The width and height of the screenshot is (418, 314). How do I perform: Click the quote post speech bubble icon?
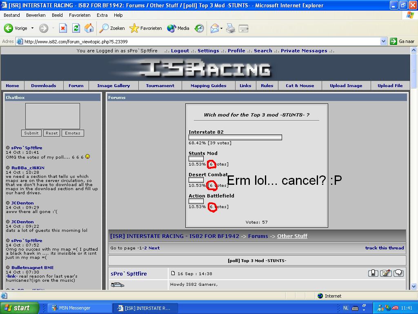(398, 273)
